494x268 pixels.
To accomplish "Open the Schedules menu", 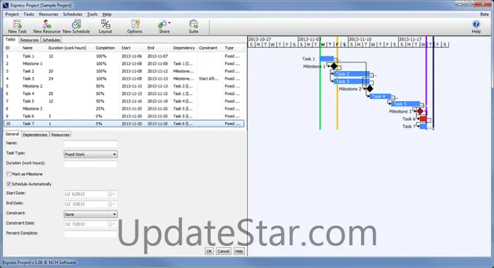I will coord(72,14).
